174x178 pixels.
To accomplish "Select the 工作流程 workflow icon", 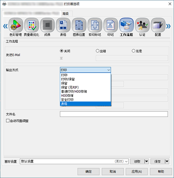I will click(127, 25).
